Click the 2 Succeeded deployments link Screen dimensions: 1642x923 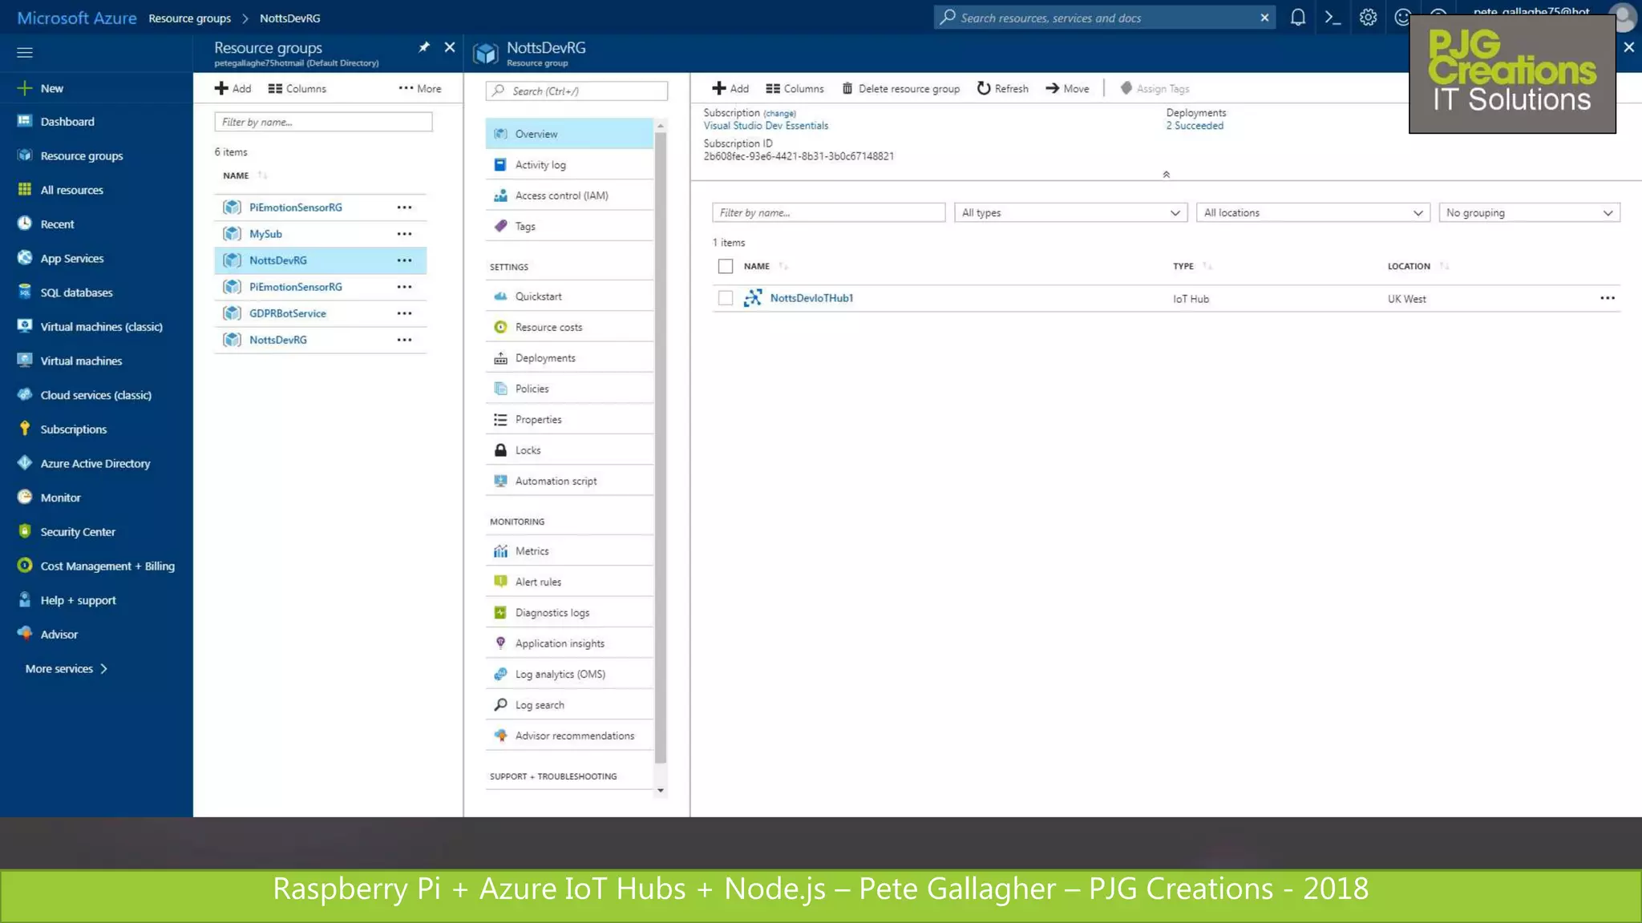[x=1195, y=126]
